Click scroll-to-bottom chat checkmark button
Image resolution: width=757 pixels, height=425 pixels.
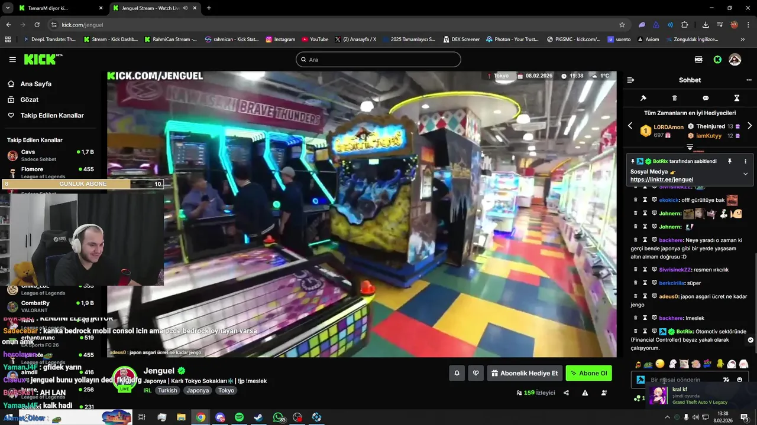750,340
